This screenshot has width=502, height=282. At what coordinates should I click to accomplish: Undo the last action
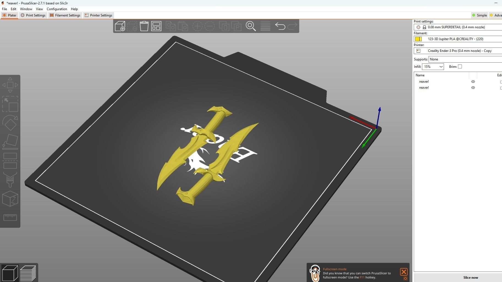click(x=280, y=26)
